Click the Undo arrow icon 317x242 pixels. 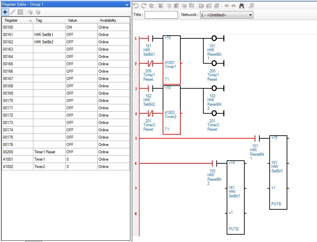136,6
